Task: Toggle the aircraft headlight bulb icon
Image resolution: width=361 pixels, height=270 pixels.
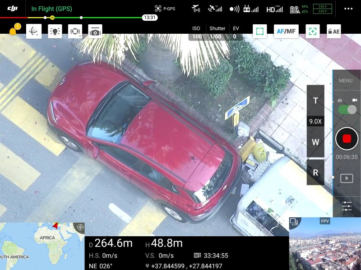Action: coord(55,31)
